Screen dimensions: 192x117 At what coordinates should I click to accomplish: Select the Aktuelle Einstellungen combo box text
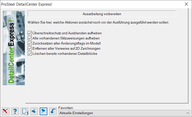click(76, 113)
